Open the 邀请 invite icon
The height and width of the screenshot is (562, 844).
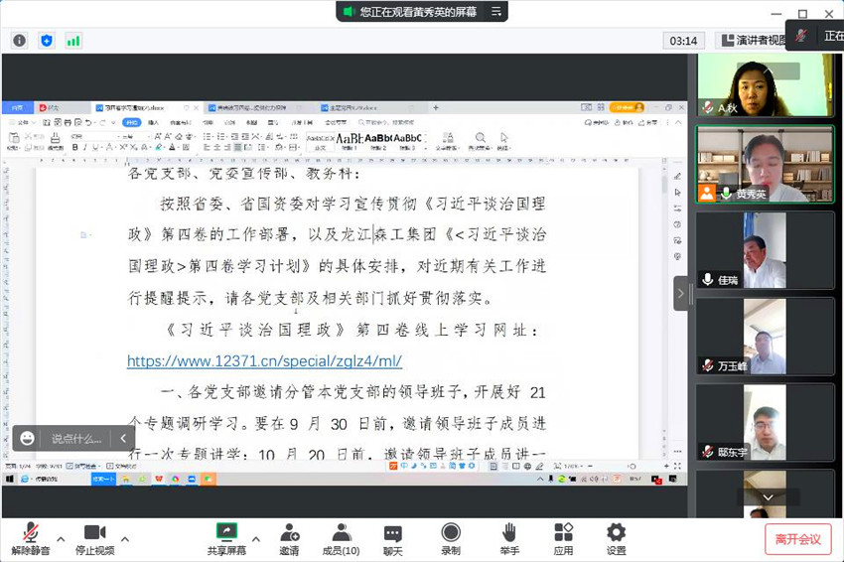[x=290, y=538]
